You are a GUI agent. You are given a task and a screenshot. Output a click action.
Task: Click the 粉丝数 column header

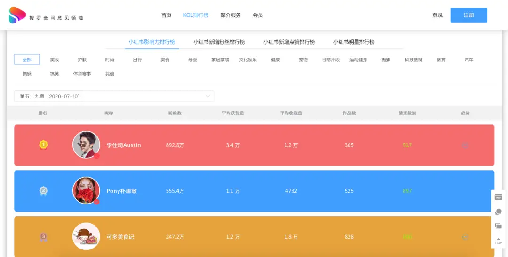point(175,113)
